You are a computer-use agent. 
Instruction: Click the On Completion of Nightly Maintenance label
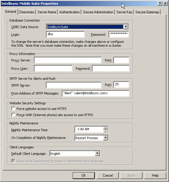[x=39, y=138]
